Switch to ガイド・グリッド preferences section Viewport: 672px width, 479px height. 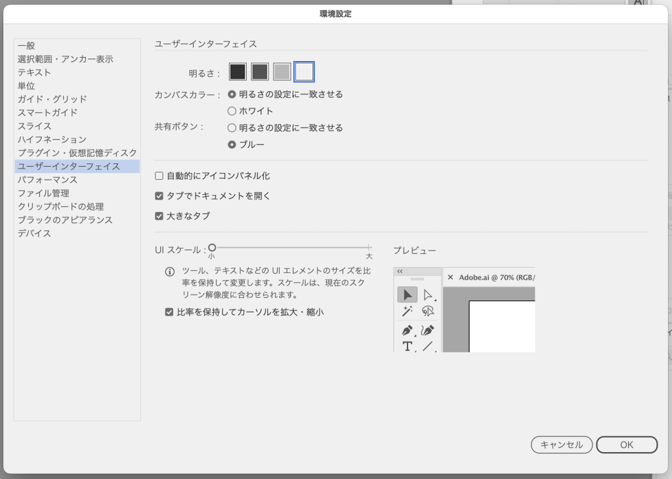(52, 99)
